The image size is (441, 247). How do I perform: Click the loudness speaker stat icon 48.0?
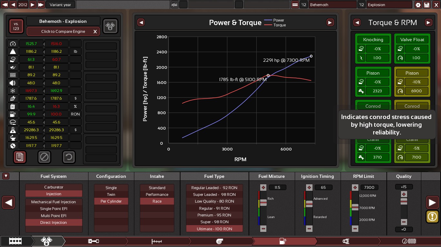tap(13, 83)
